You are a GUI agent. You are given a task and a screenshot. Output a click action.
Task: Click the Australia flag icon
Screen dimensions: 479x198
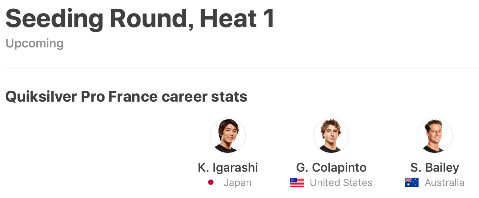[x=412, y=183]
